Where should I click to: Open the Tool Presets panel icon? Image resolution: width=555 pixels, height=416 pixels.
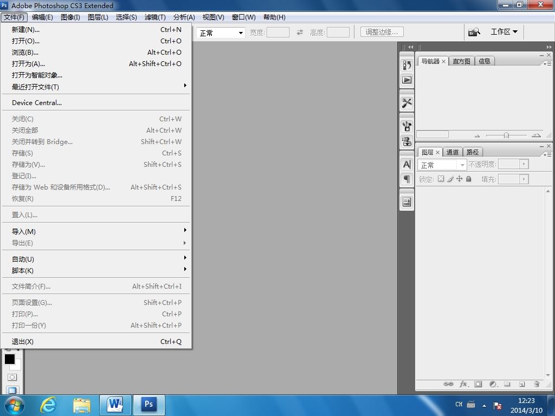click(x=406, y=103)
